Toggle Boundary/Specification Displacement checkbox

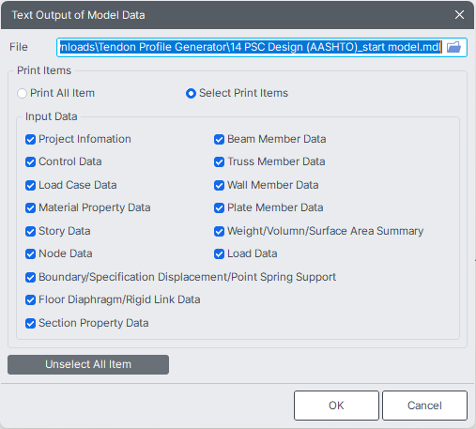[30, 277]
